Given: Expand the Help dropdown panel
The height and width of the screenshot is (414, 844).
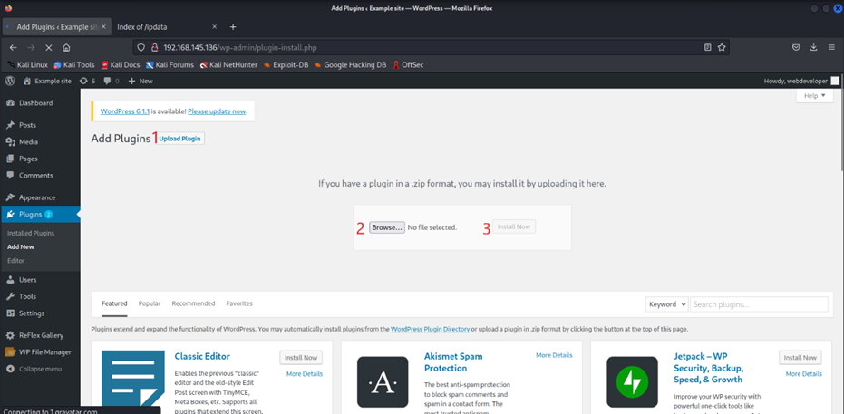Looking at the screenshot, I should [x=814, y=96].
